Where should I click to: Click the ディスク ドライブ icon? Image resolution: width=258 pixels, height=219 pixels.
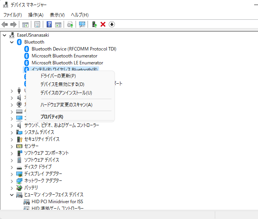(19, 168)
